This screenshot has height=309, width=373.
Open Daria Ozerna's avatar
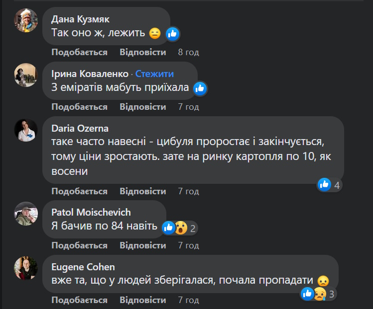(x=25, y=131)
